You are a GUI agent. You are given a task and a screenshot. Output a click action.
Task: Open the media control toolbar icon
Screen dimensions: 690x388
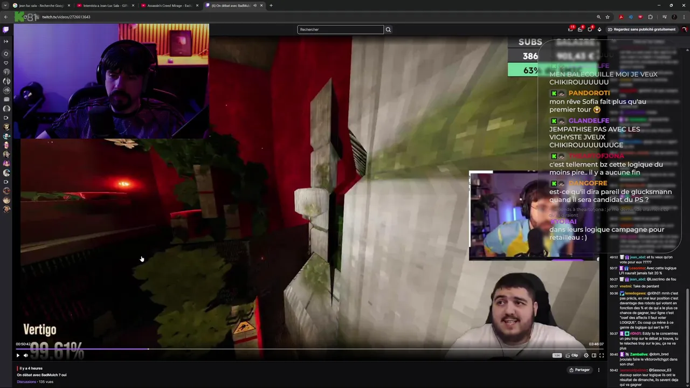(x=664, y=17)
